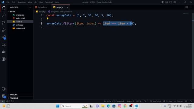Toggle primary side bar layout button
194x109 pixels.
[x=163, y=2]
